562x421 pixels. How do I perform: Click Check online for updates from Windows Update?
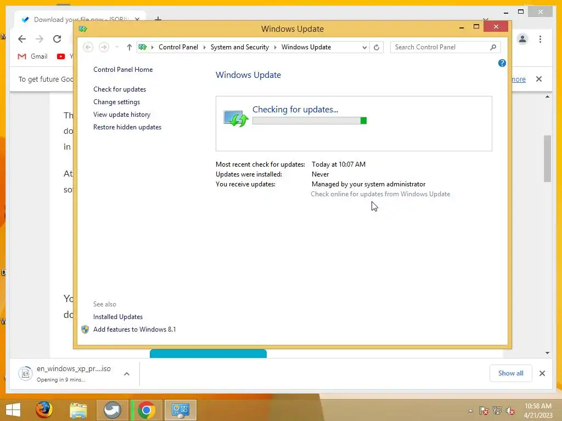[380, 194]
